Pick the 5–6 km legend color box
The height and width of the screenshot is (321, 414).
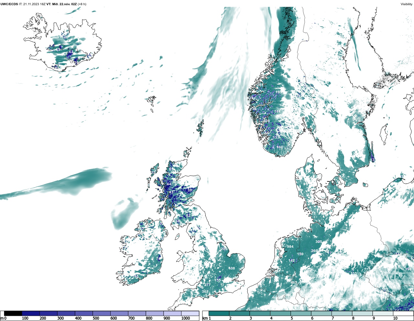(301, 313)
